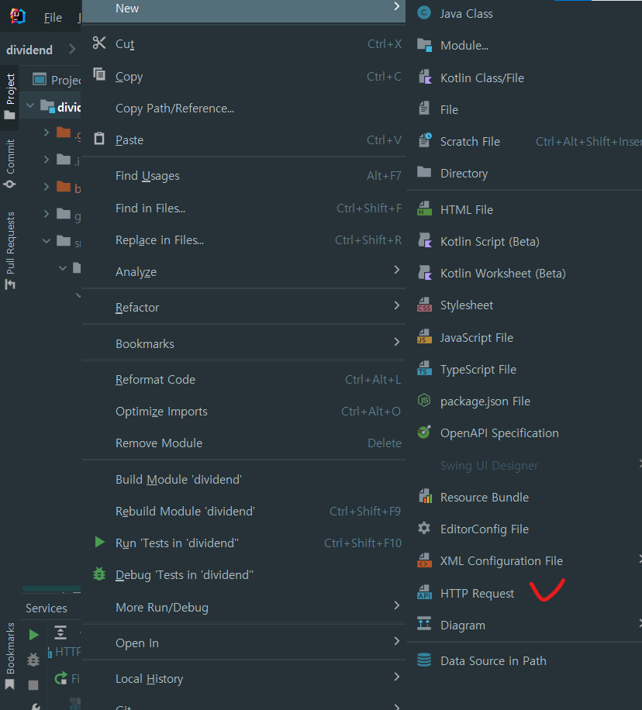Screen dimensions: 642x710
Task: Start the service with the green Run icon
Action: point(33,633)
